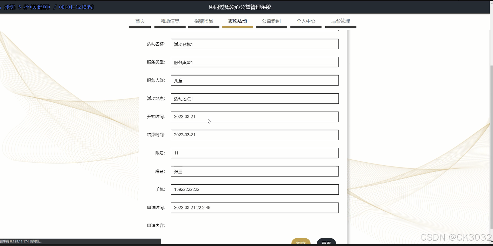Click the 活动名称 input showing 活动名称1
The width and height of the screenshot is (493, 246).
[254, 44]
